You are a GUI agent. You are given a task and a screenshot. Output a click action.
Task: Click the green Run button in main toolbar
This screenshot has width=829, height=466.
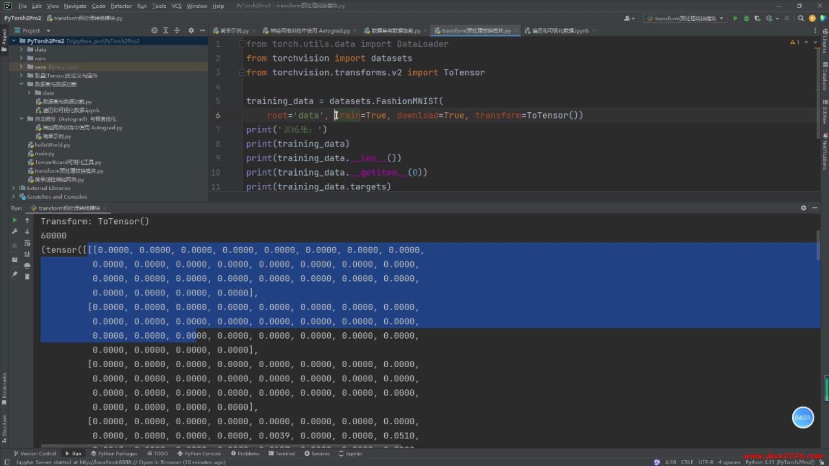[735, 19]
